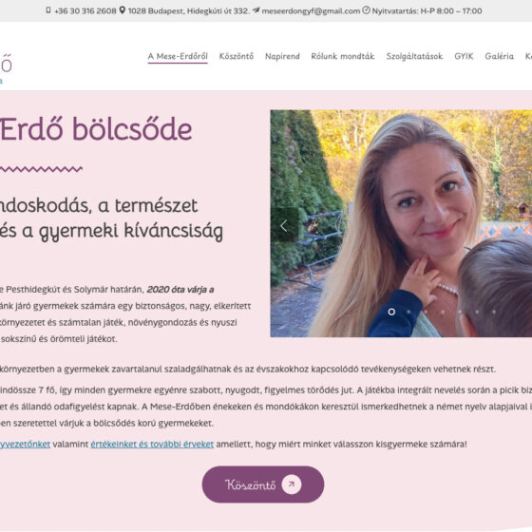Open the A Mese-Erdőről menu item

(x=178, y=56)
